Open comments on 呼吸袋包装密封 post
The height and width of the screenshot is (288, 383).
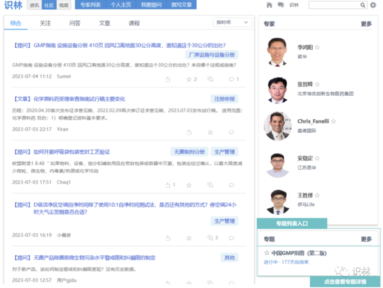pos(231,185)
